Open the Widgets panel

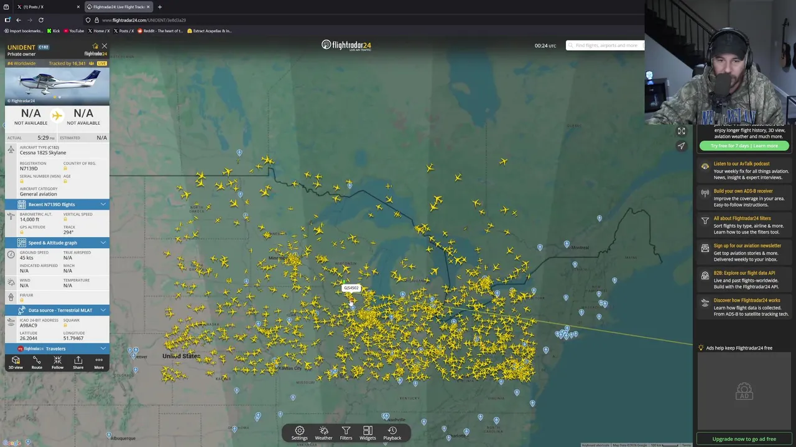point(368,433)
